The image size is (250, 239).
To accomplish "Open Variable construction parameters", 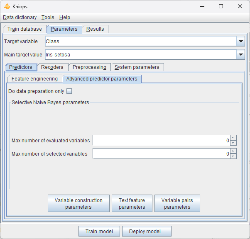I will [x=78, y=203].
